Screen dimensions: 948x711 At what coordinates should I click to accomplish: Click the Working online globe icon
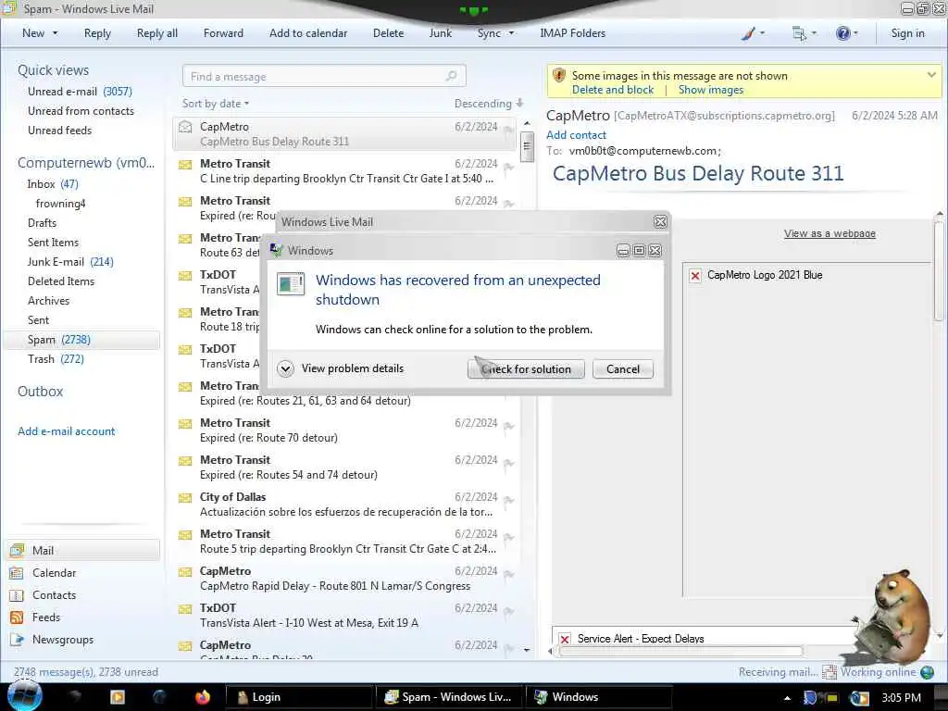(x=927, y=672)
